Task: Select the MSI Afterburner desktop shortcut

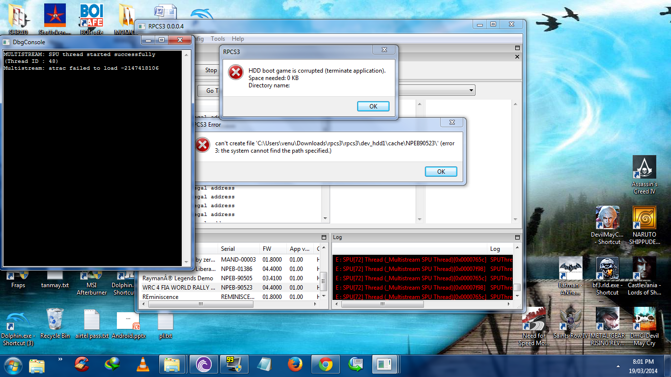Action: click(x=91, y=281)
